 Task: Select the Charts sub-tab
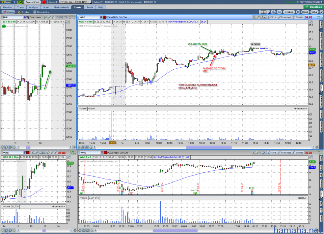point(8,12)
